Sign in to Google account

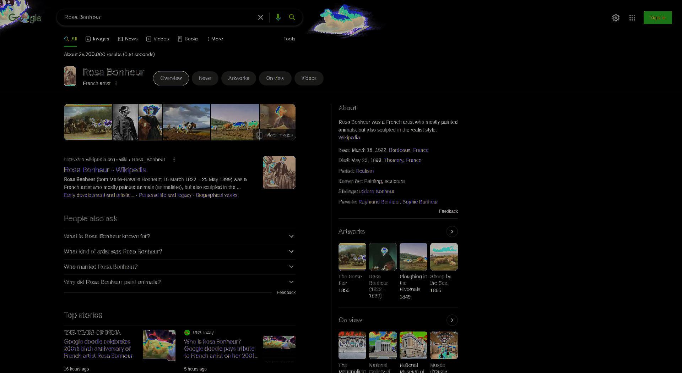tap(657, 18)
